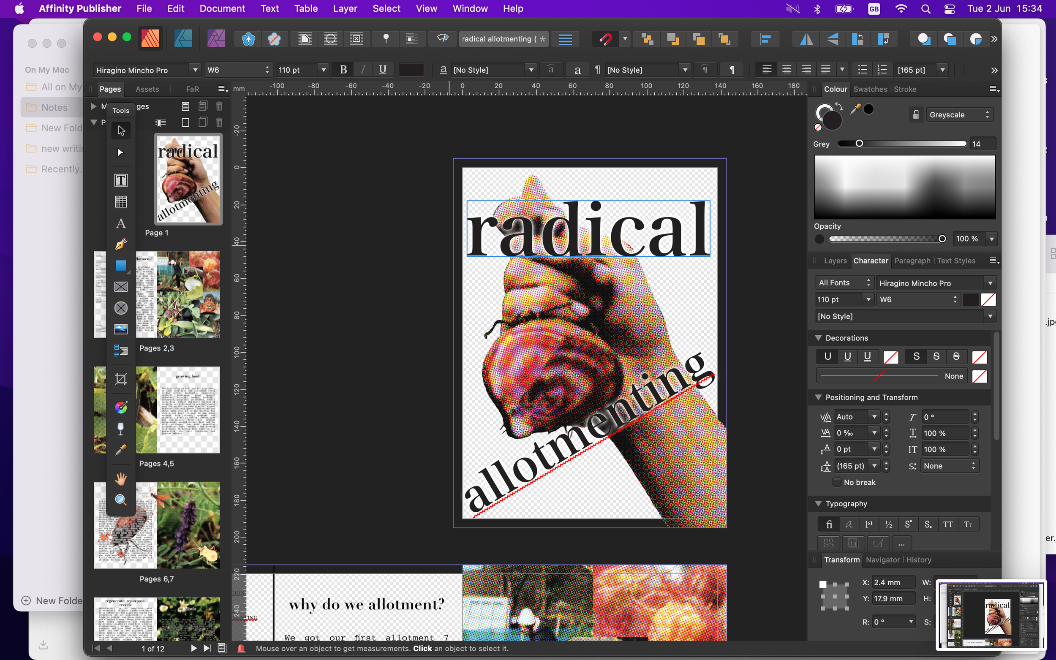This screenshot has width=1056, height=660.
Task: Click New Folder in the Notes window
Action: (x=52, y=600)
